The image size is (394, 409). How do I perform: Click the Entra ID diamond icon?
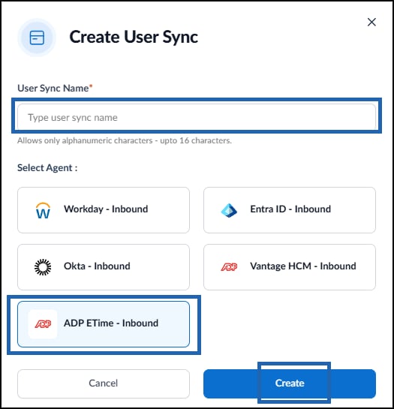pyautogui.click(x=229, y=210)
